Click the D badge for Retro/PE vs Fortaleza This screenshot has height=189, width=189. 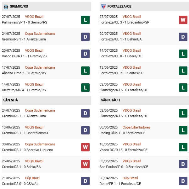click(183, 181)
